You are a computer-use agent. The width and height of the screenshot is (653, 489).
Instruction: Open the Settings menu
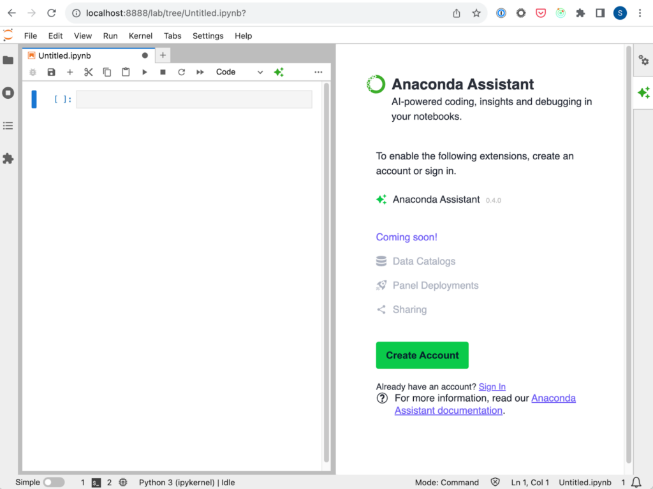point(208,36)
